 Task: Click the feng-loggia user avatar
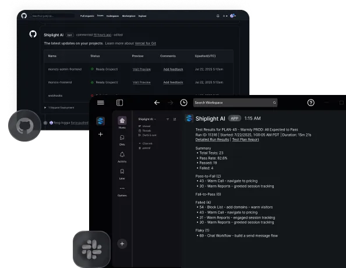coord(51,123)
